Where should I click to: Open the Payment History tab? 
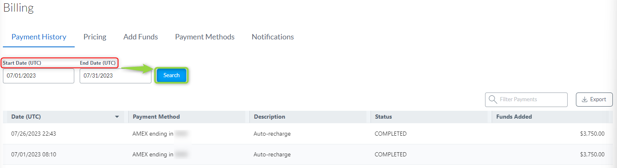[39, 37]
